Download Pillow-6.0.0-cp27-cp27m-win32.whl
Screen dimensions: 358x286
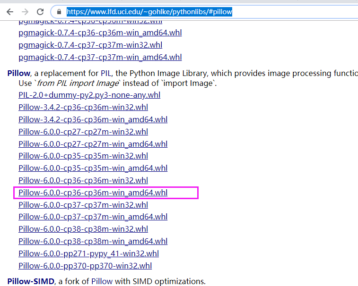[83, 132]
